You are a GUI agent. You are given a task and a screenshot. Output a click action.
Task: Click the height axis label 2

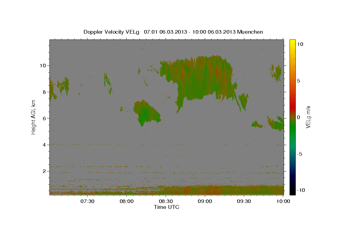[x=44, y=171]
